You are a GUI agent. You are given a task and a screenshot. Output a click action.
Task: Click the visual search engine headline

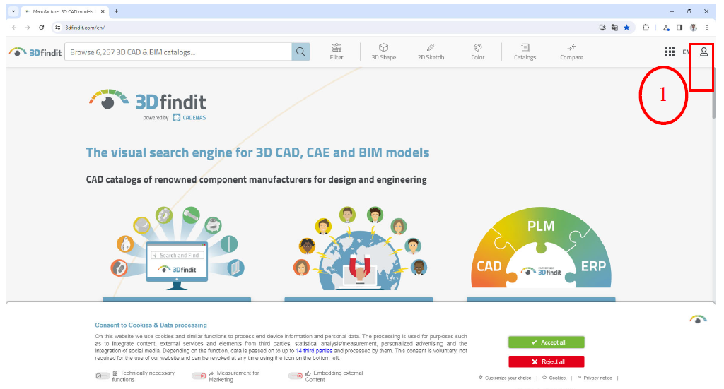click(x=257, y=152)
